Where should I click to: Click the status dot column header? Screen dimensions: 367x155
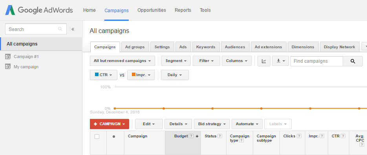[114, 137]
